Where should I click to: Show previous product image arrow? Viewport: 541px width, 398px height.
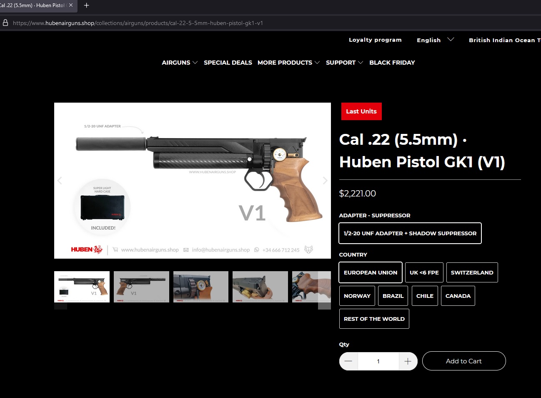(x=60, y=181)
